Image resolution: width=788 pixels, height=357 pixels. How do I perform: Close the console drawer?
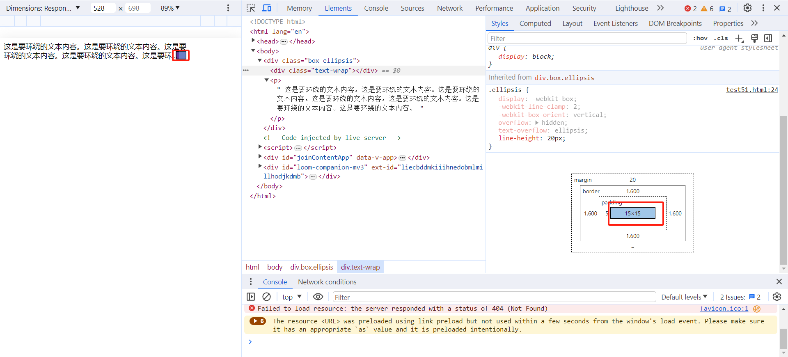click(779, 282)
